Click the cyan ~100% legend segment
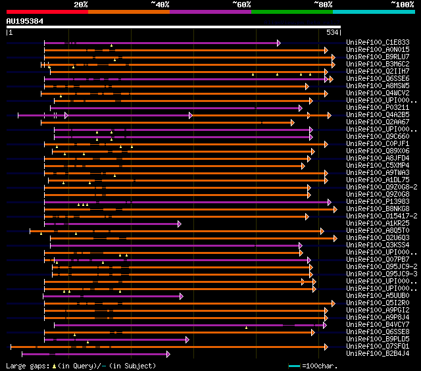 pyautogui.click(x=374, y=12)
